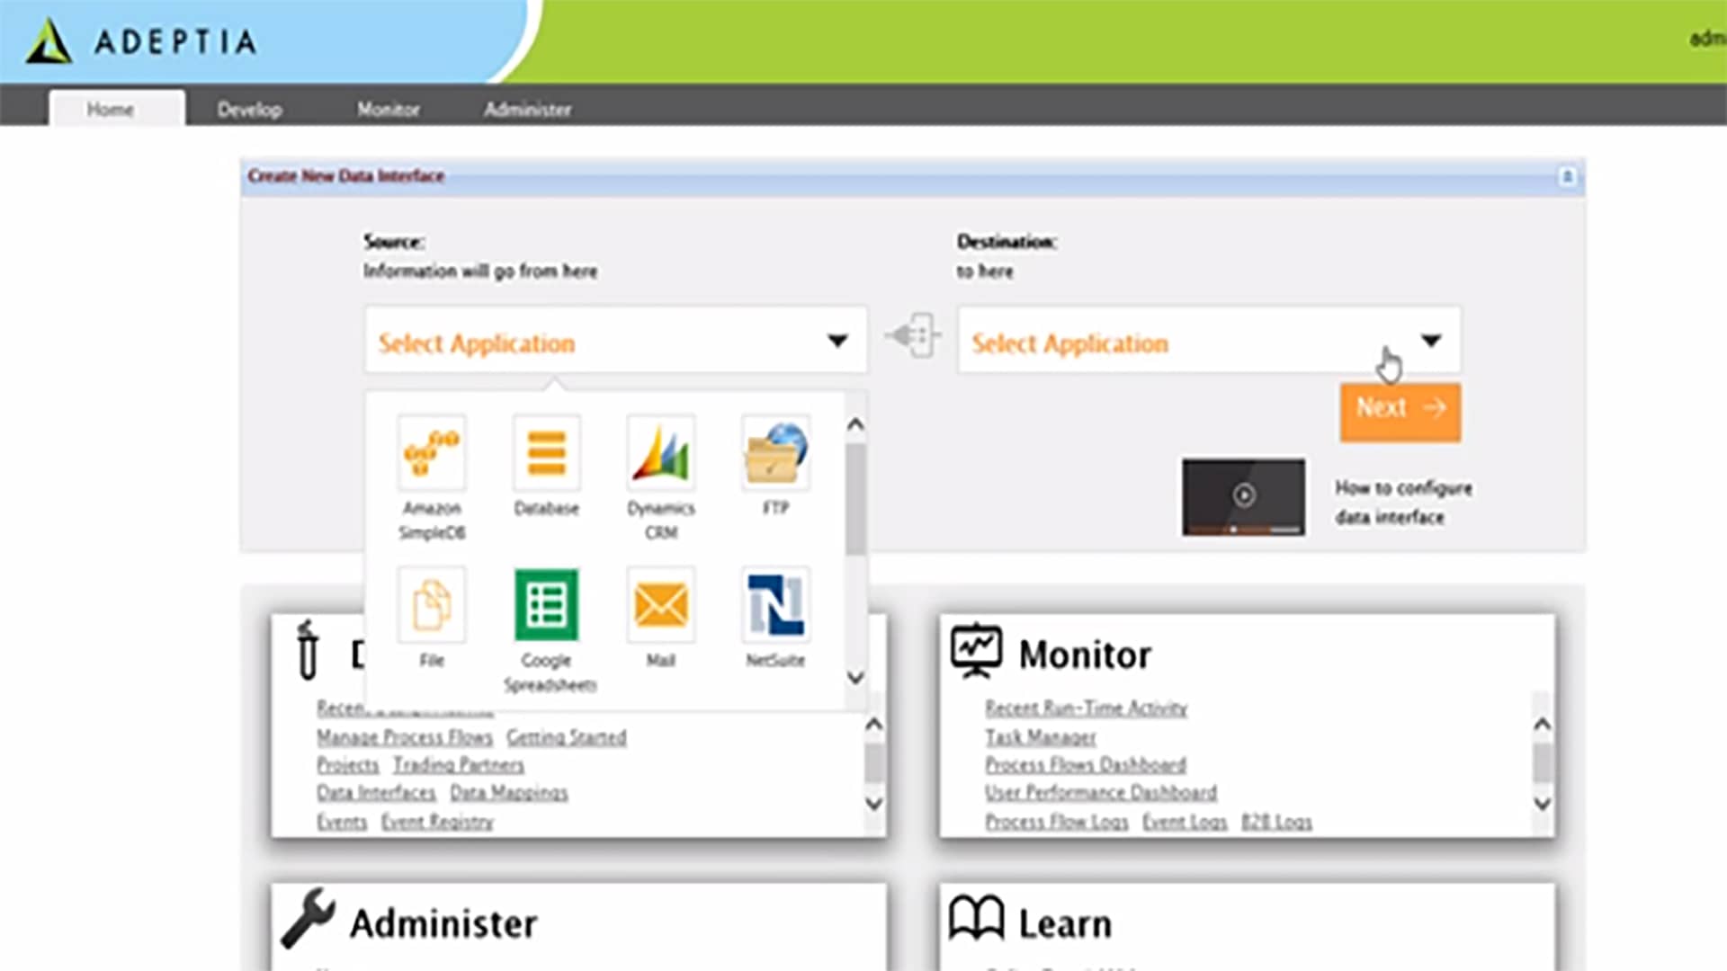Select the Google Spreadsheets icon
This screenshot has width=1727, height=971.
point(546,605)
